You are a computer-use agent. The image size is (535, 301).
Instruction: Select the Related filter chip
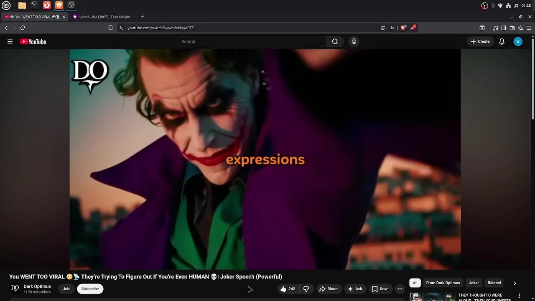(x=494, y=283)
